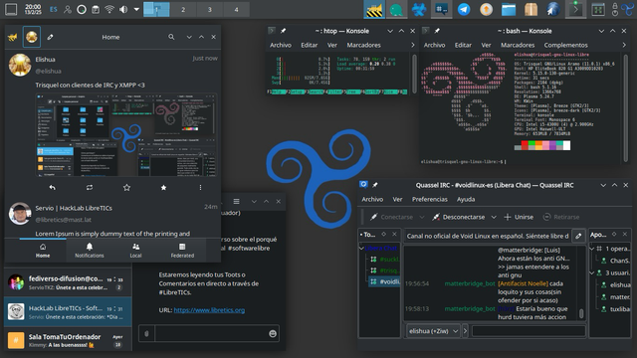Open Preferencias menu in Quassel IRC

tap(429, 199)
